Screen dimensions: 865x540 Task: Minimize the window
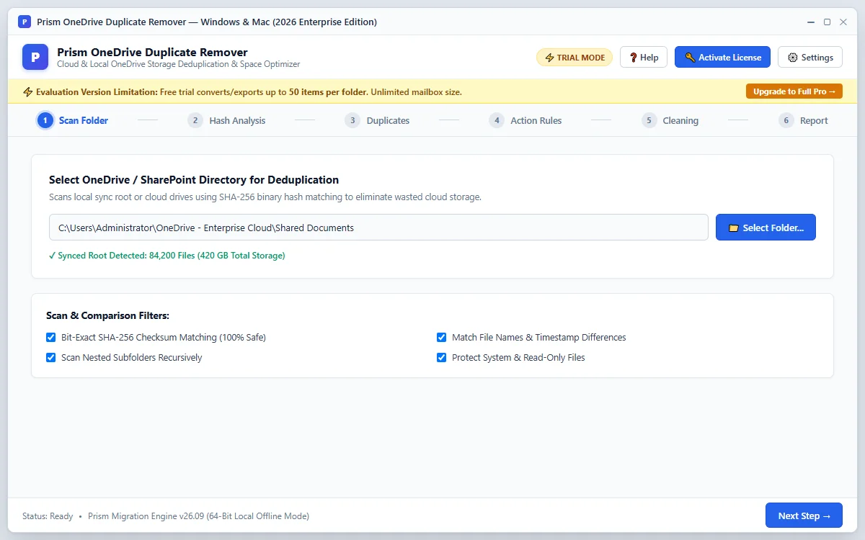click(x=809, y=22)
